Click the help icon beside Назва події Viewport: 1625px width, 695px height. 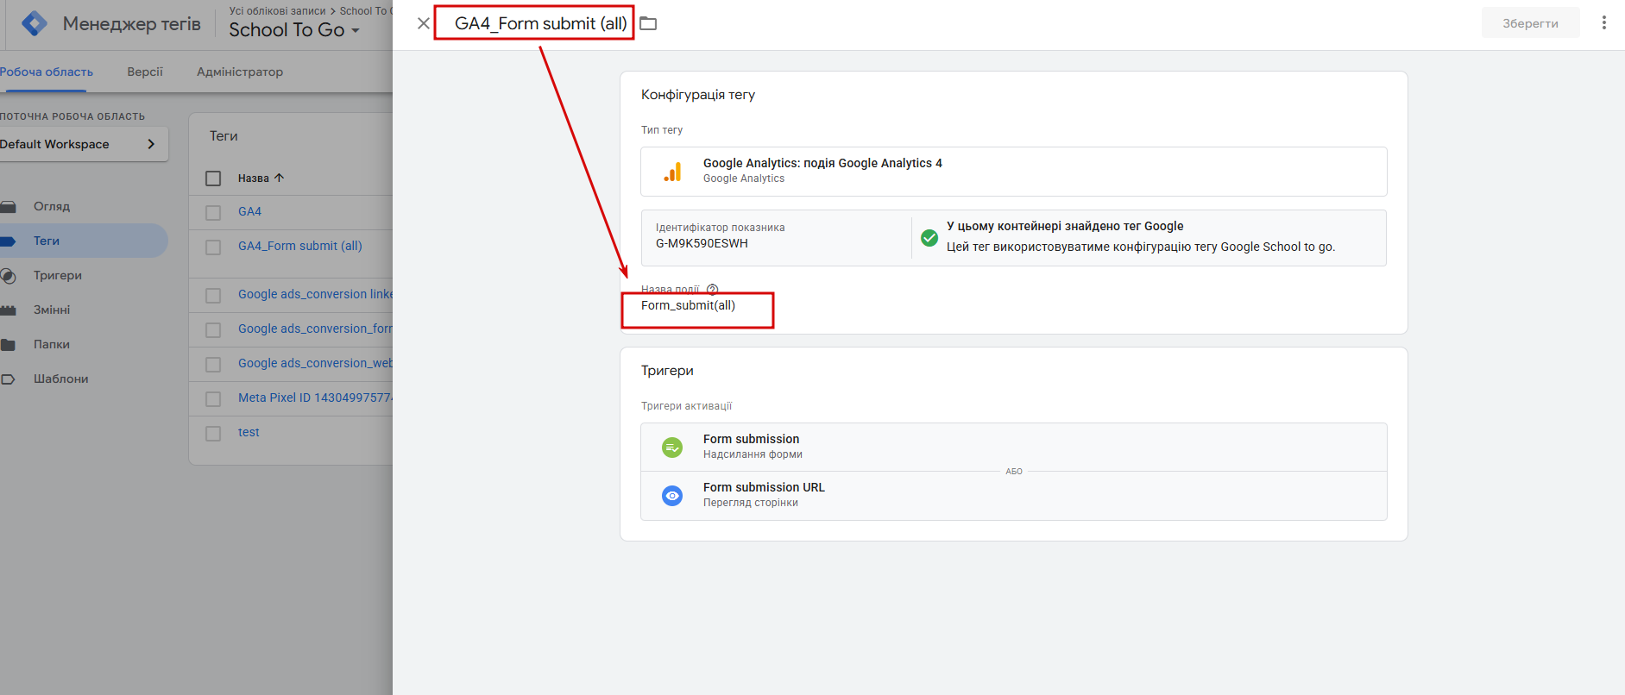(712, 289)
